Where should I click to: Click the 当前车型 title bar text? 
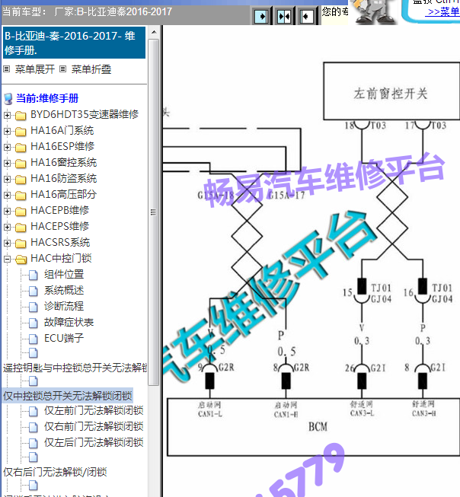pos(88,12)
